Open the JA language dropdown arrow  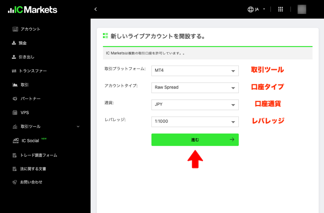pyautogui.click(x=264, y=9)
